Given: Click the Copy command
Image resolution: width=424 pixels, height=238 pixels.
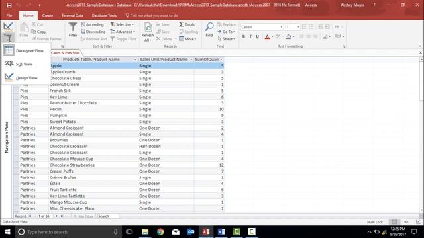Looking at the screenshot, I should 38,32.
